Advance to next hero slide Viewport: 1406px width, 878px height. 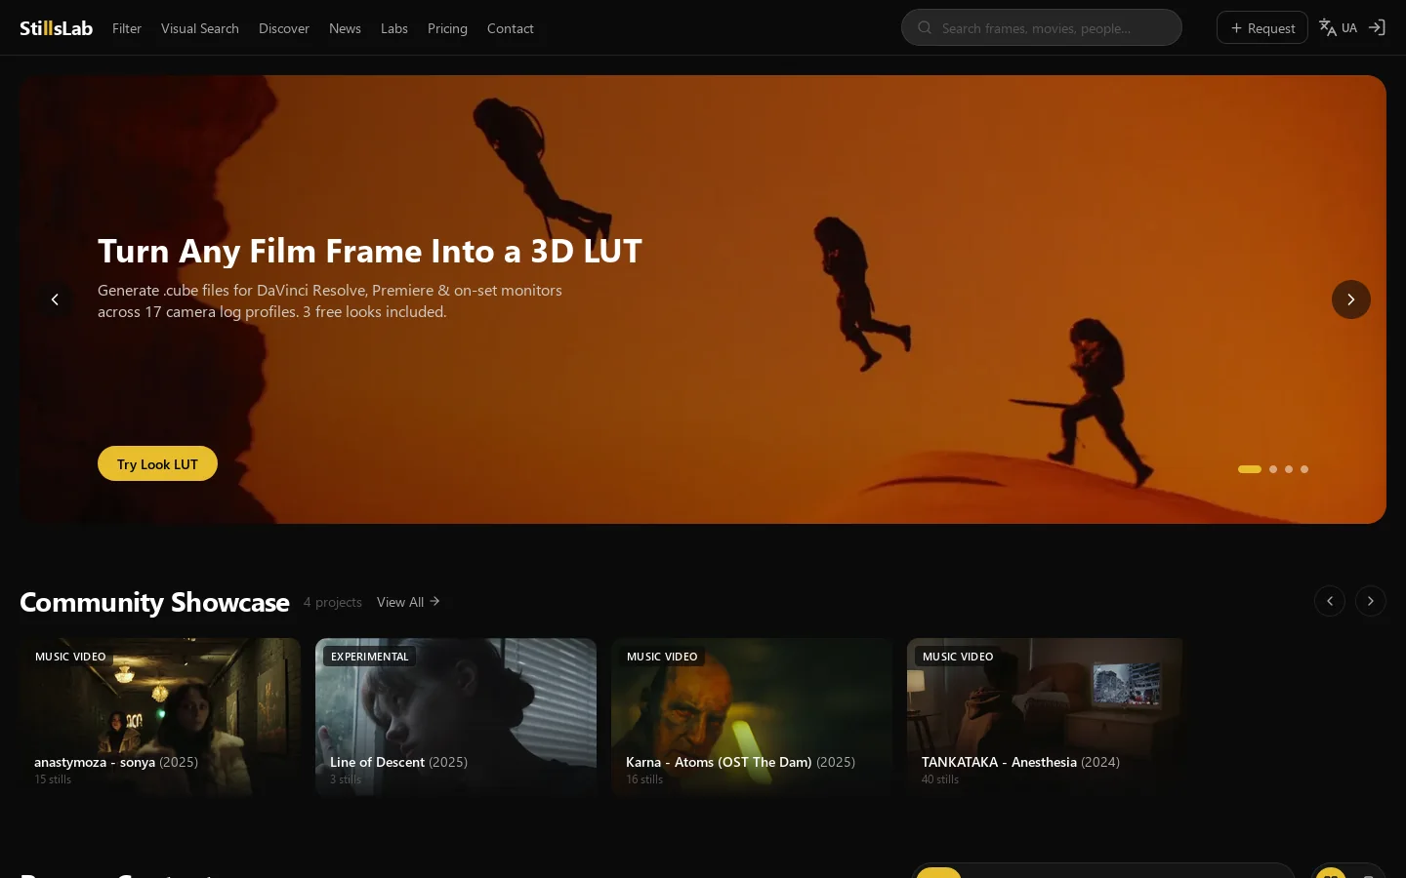pyautogui.click(x=1351, y=299)
